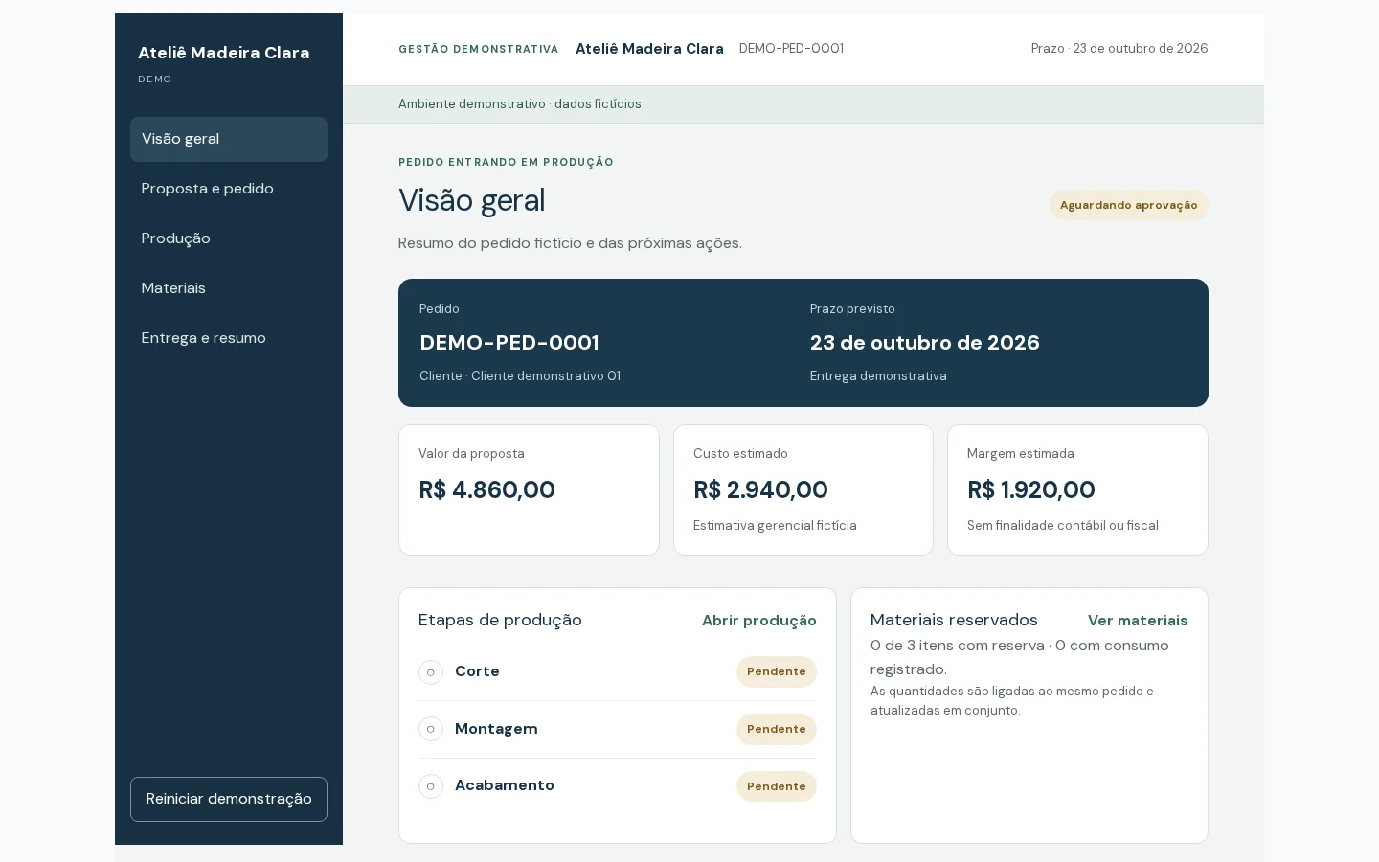Click the Aguardando aprovação status badge
Image resolution: width=1379 pixels, height=862 pixels.
pyautogui.click(x=1129, y=205)
